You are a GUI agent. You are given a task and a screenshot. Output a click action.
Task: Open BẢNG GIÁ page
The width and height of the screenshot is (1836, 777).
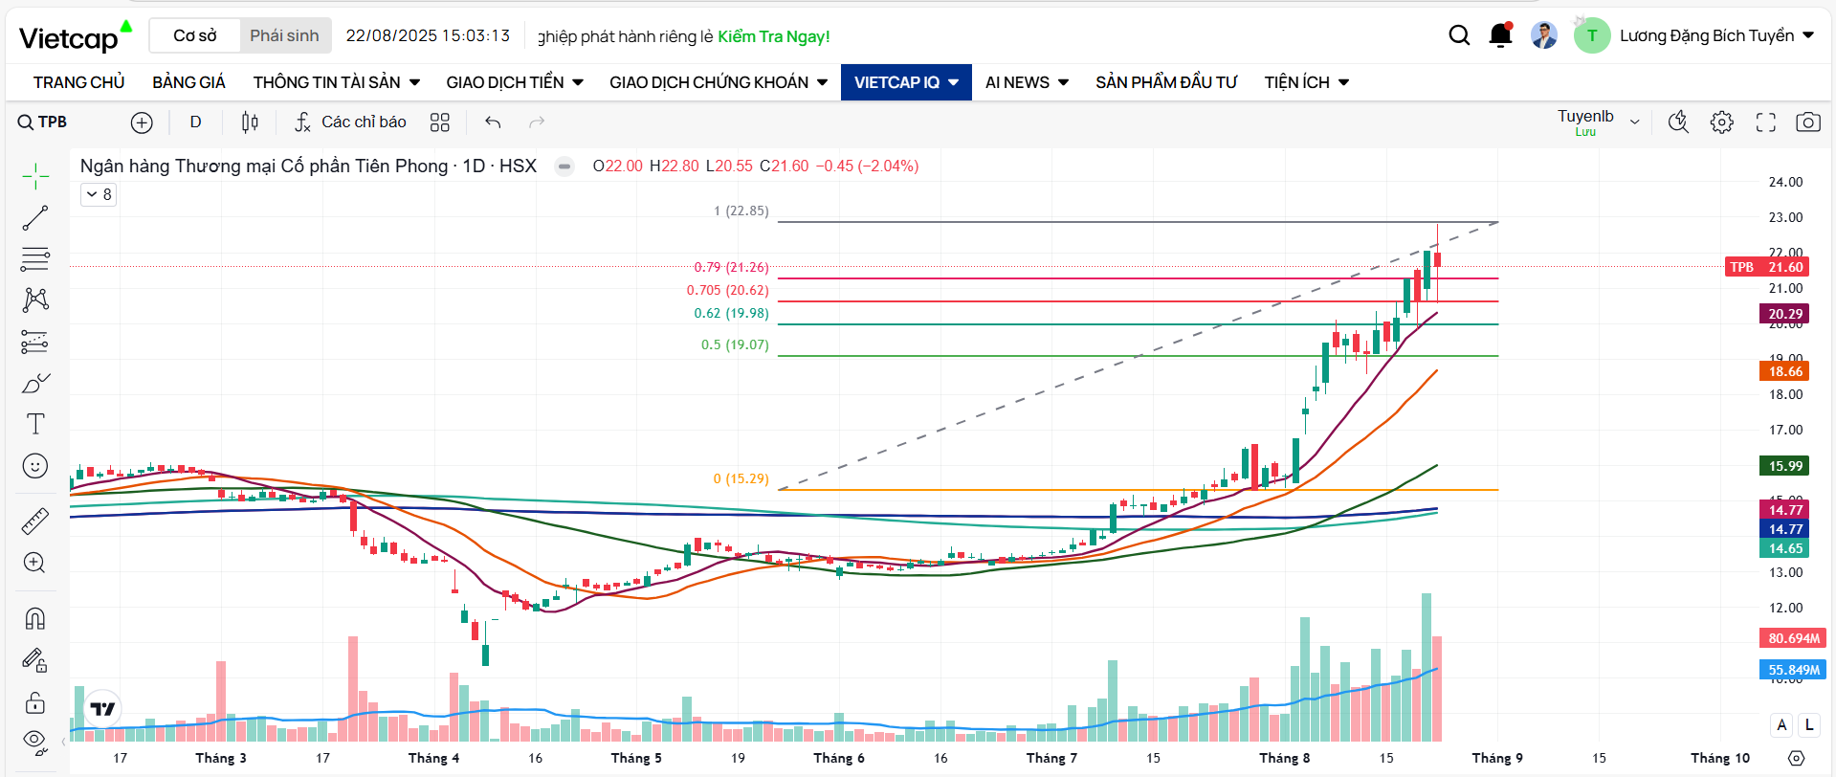188,82
